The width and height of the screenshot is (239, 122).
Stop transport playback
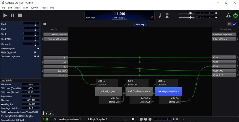(20, 15)
